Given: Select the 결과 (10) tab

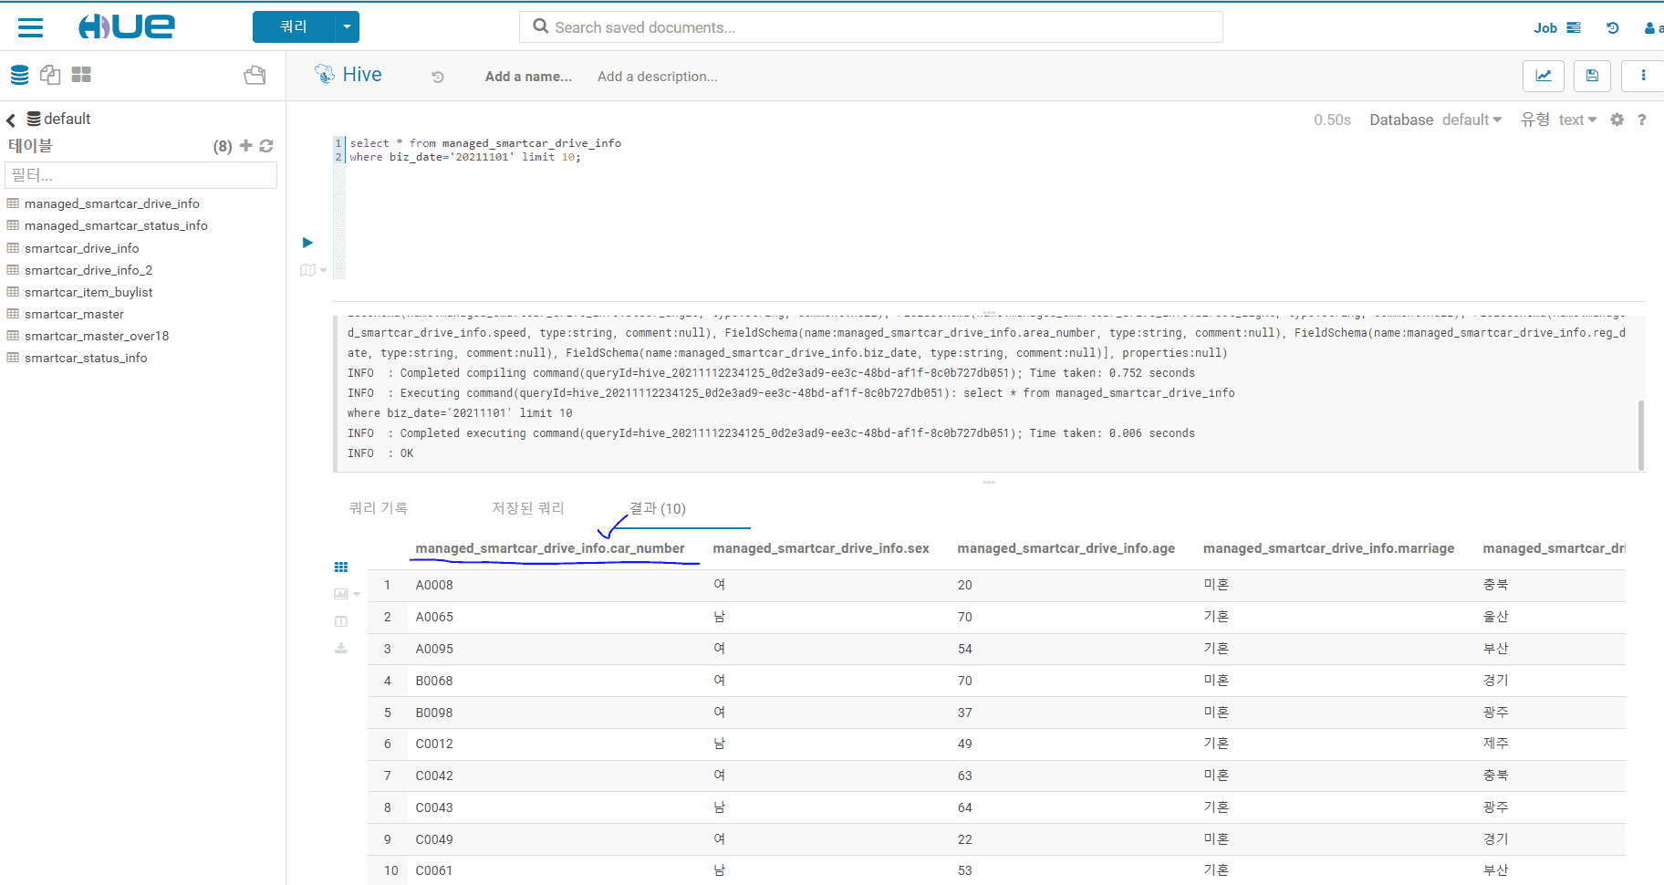Looking at the screenshot, I should pyautogui.click(x=658, y=508).
